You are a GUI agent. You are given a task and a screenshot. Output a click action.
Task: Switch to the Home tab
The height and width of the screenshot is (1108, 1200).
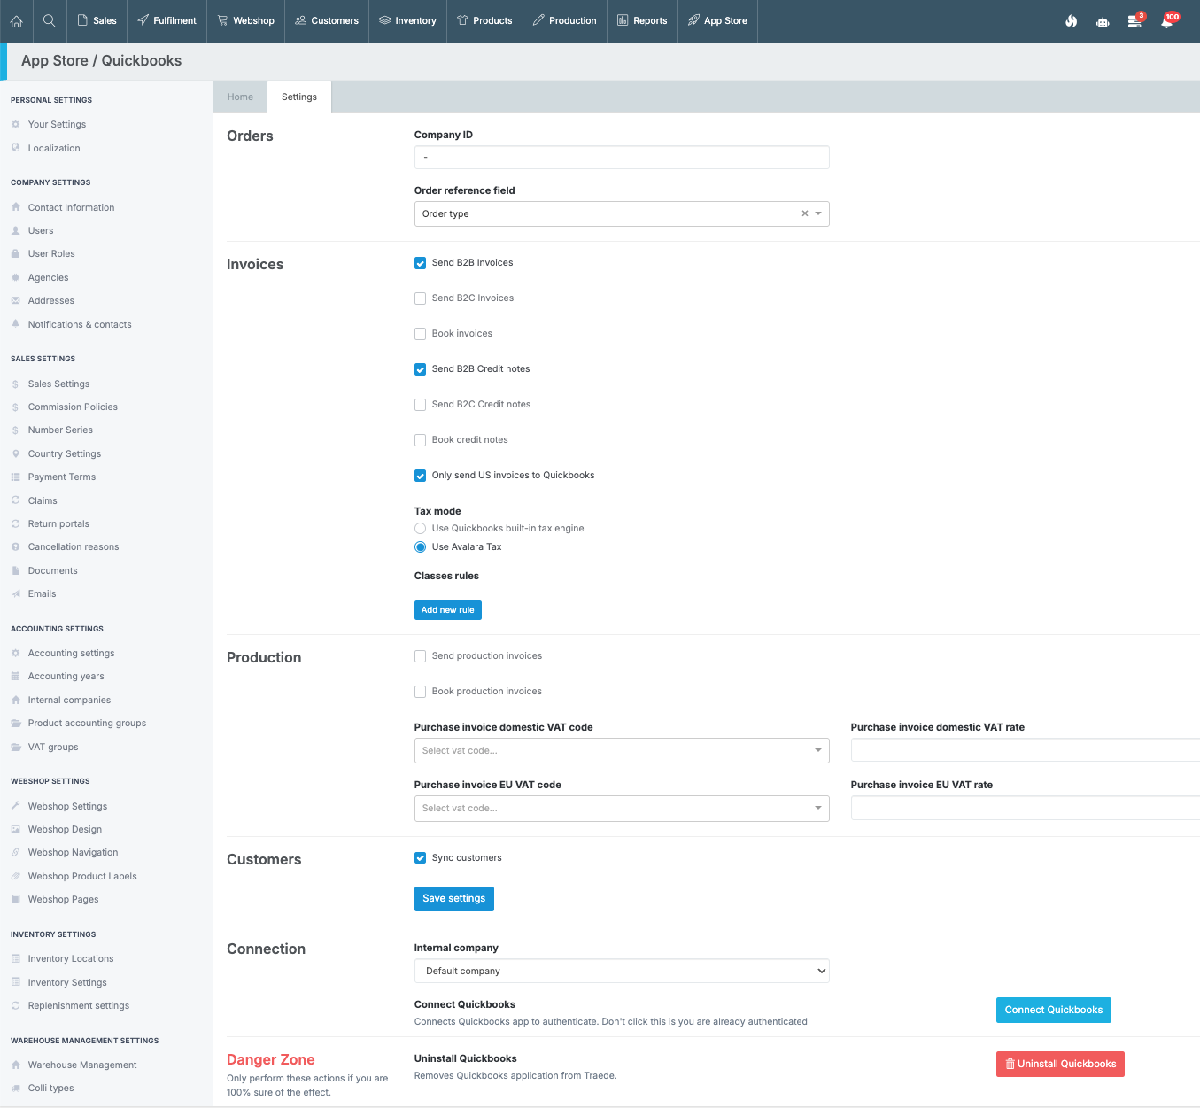click(240, 97)
